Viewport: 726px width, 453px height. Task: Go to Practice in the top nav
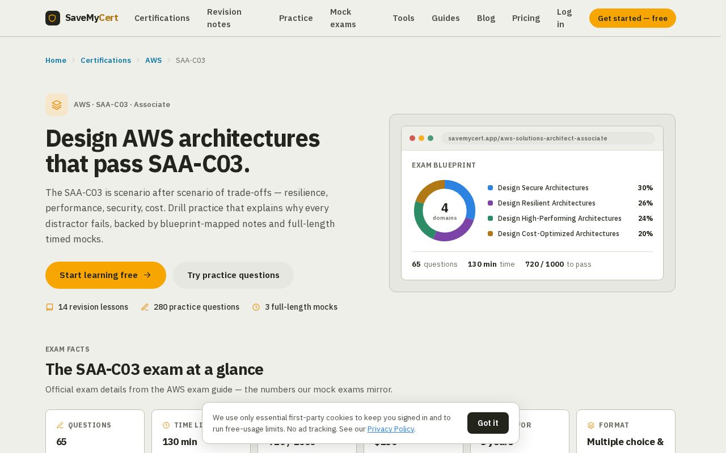[x=296, y=18]
